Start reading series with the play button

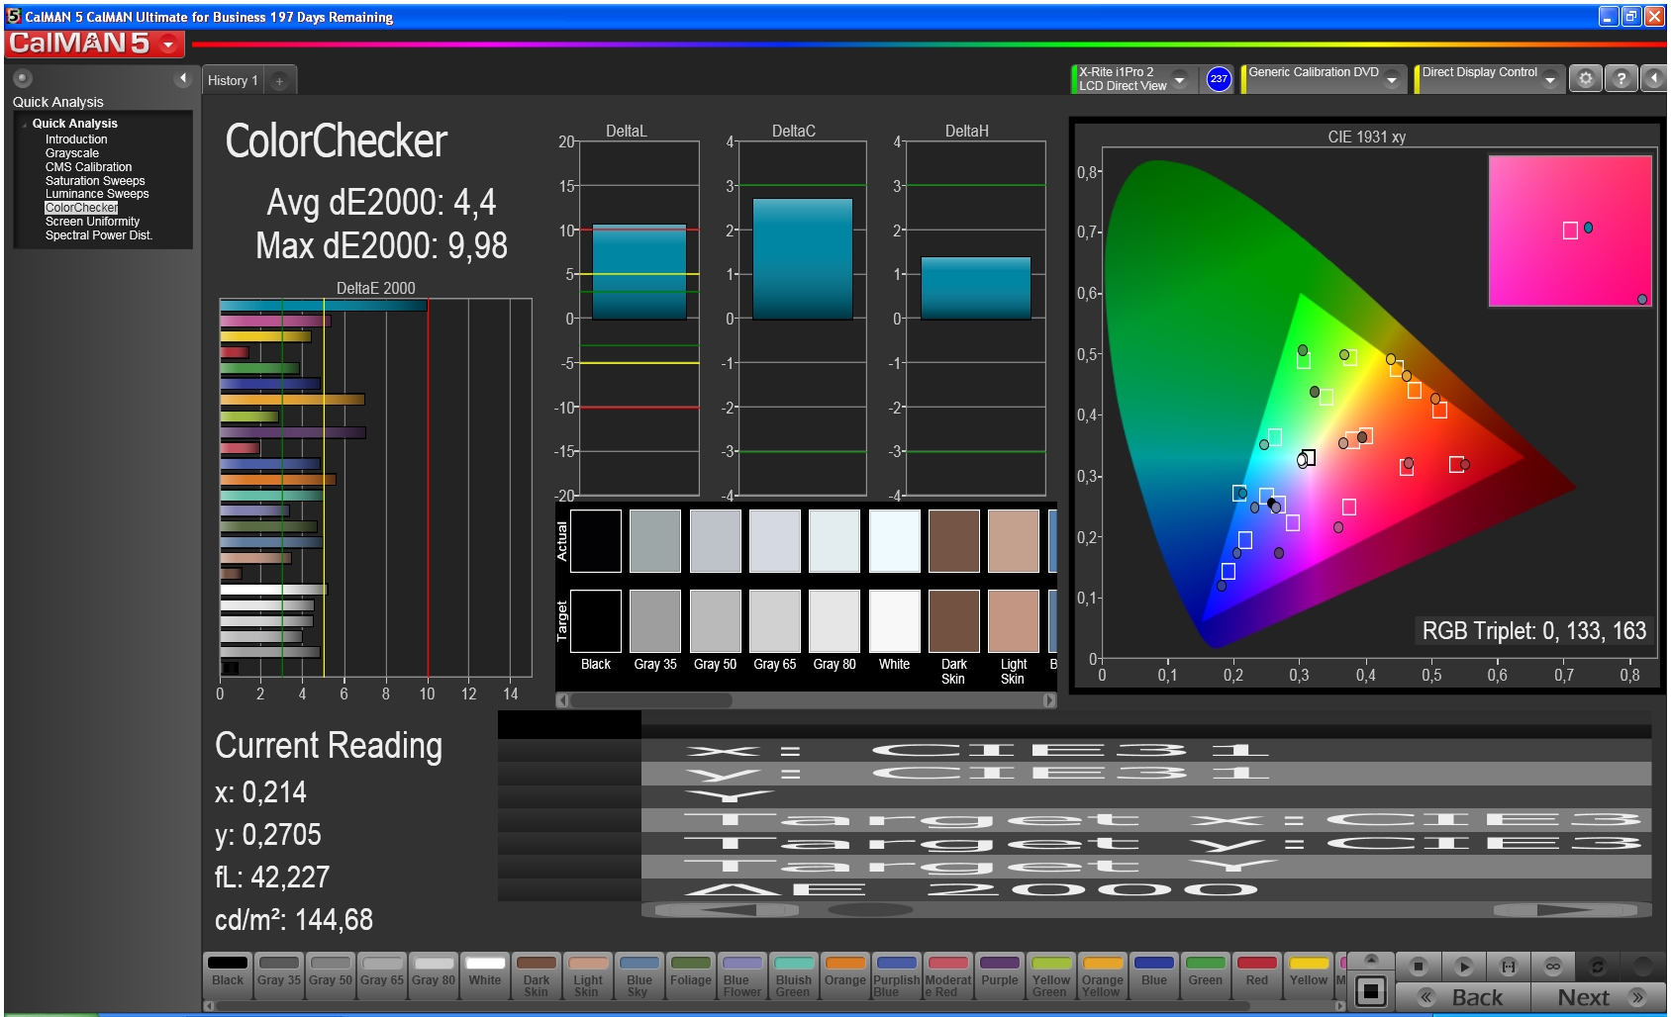[x=1464, y=967]
